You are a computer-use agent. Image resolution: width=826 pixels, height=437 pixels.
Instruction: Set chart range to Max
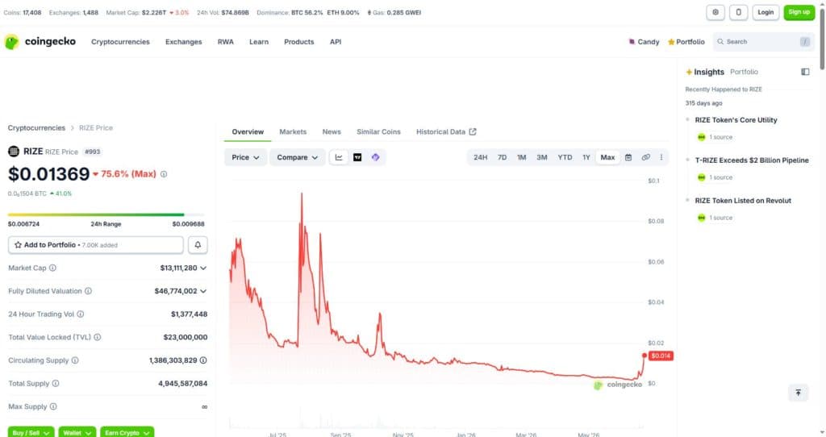click(x=607, y=157)
